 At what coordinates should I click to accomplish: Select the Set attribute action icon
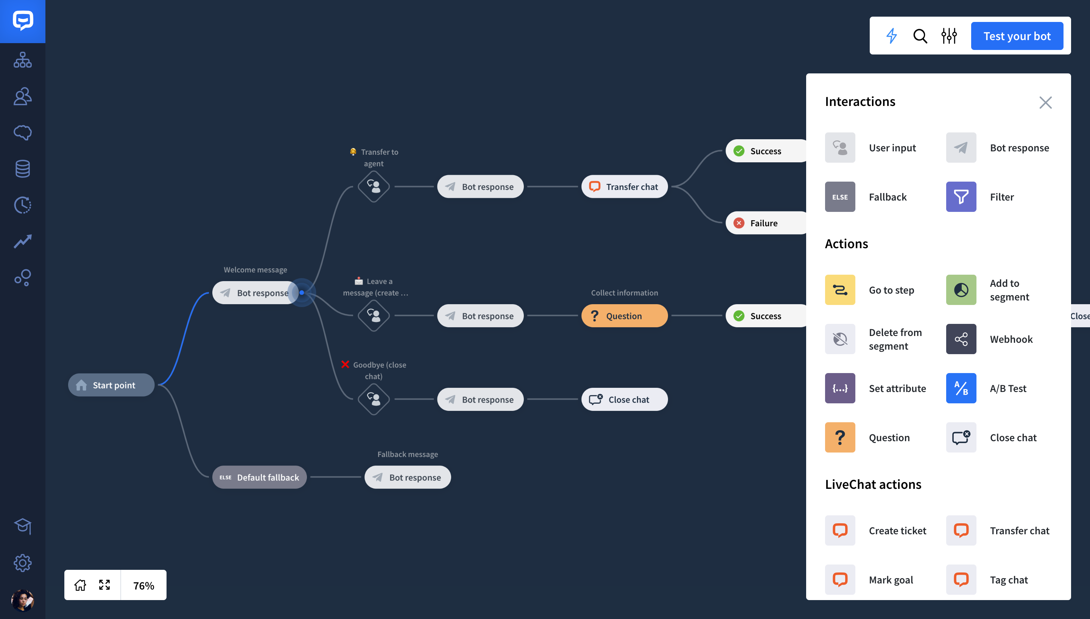840,388
